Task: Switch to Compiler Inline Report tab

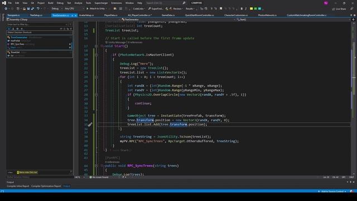Action: [18, 186]
